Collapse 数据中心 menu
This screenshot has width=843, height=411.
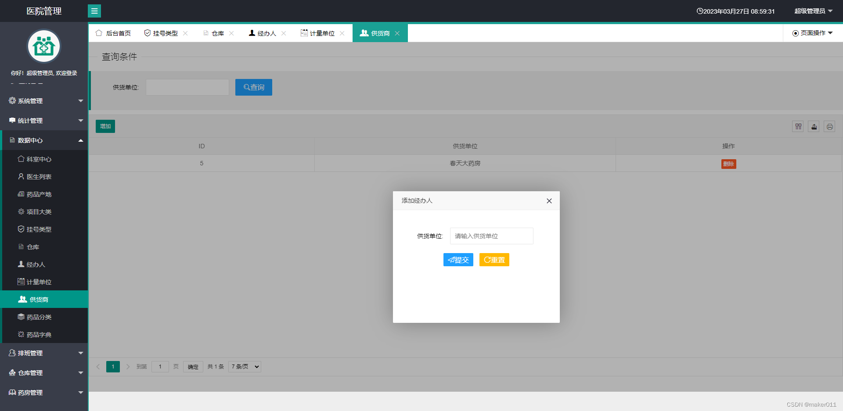click(44, 140)
